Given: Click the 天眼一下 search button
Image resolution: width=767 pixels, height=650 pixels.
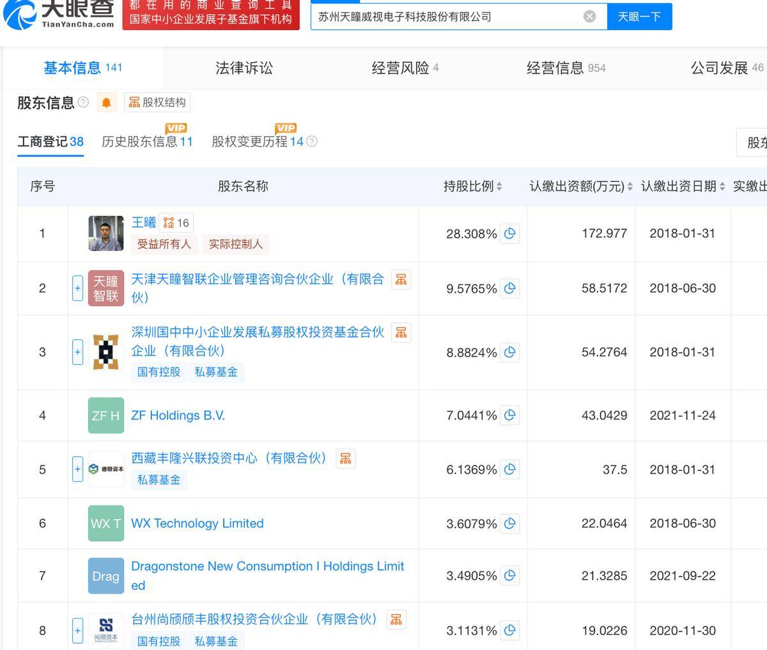Looking at the screenshot, I should tap(639, 17).
